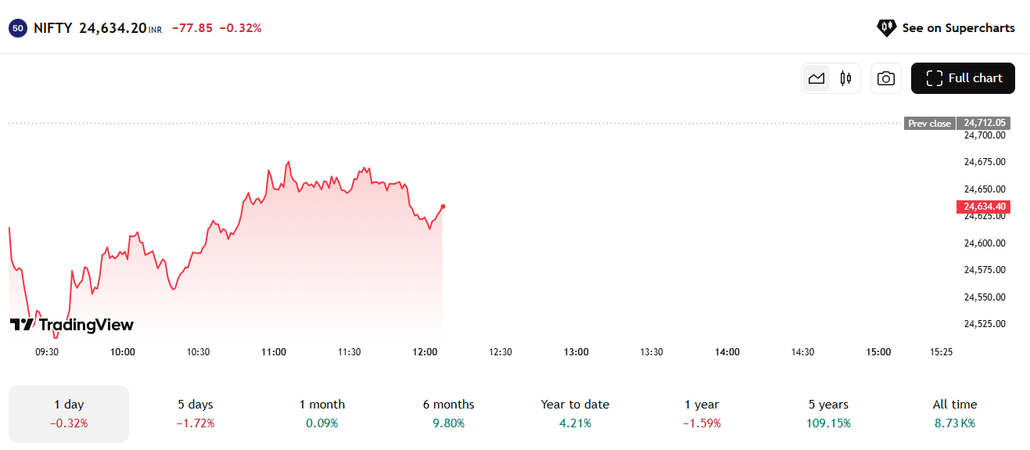The height and width of the screenshot is (450, 1030).
Task: Select the 1 month range tab
Action: 322,414
